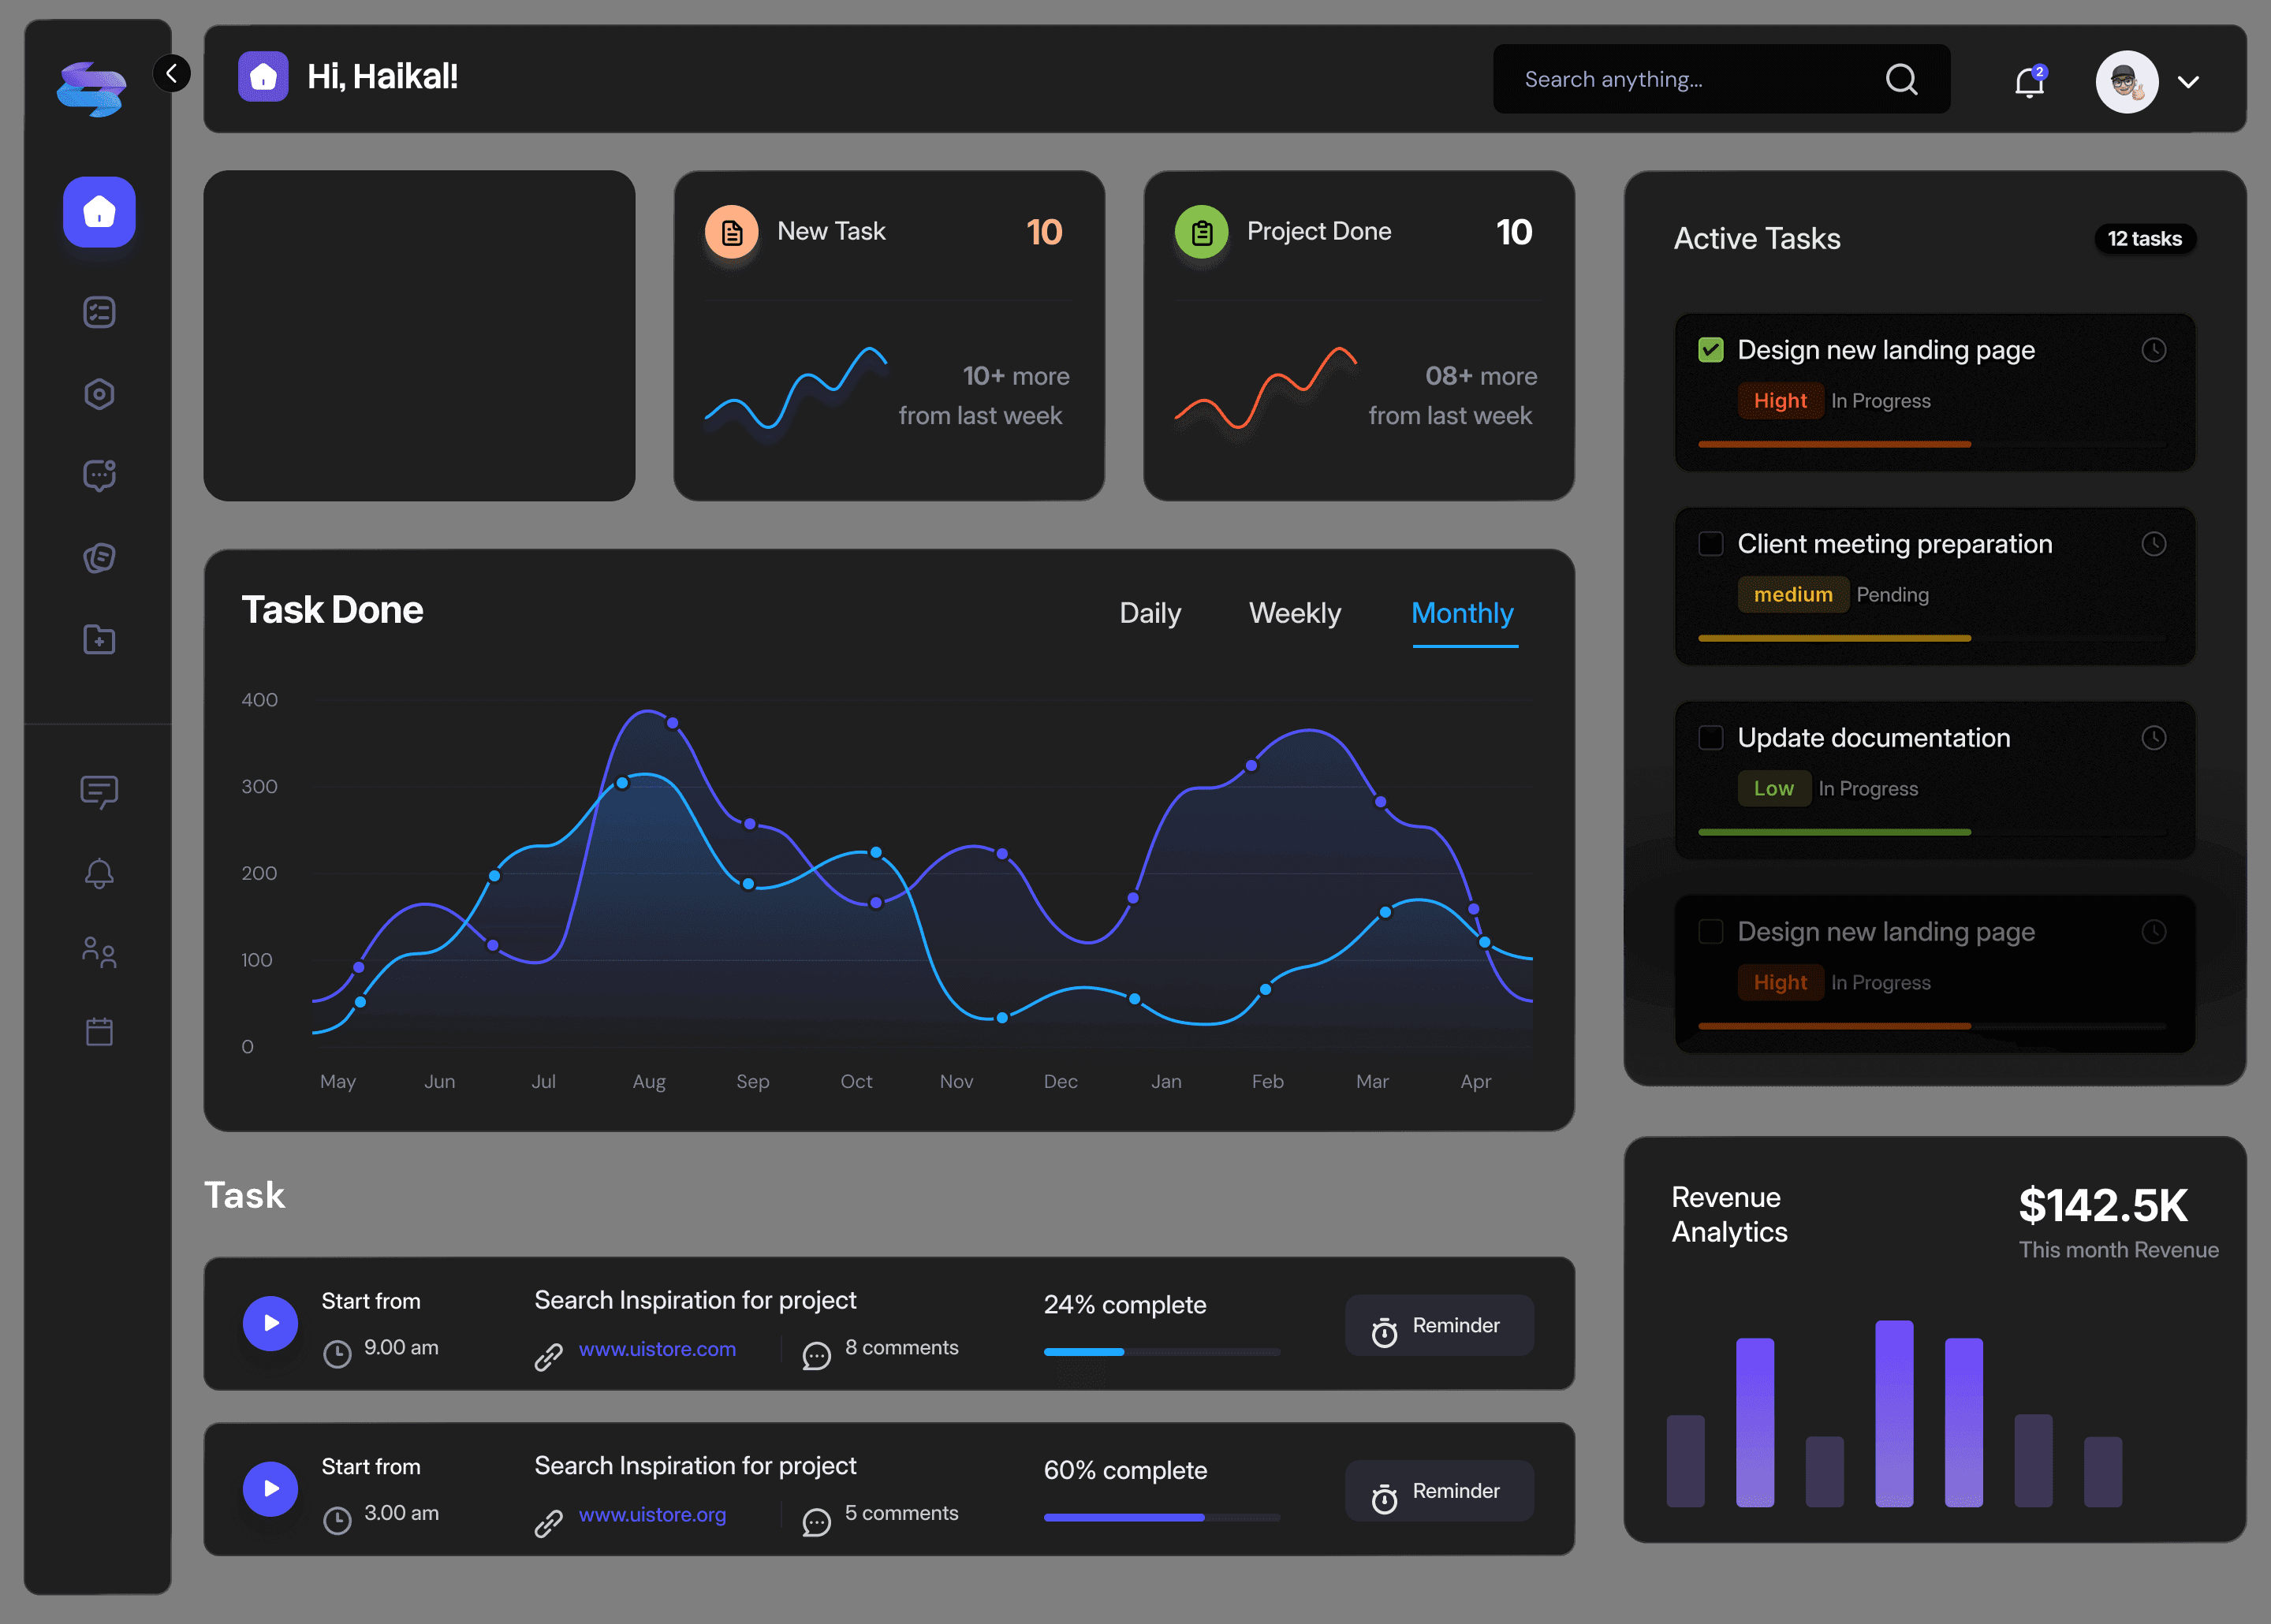Click the search magnifier icon in top bar

(1902, 79)
